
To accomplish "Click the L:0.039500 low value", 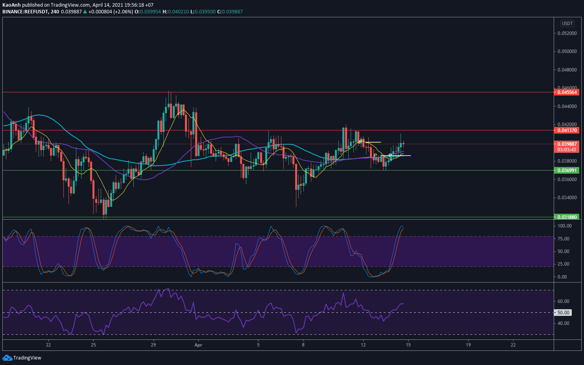I will click(x=203, y=12).
